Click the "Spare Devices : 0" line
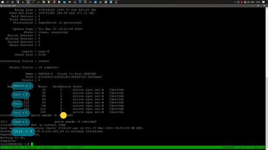The image size is (268, 150). tap(25, 45)
